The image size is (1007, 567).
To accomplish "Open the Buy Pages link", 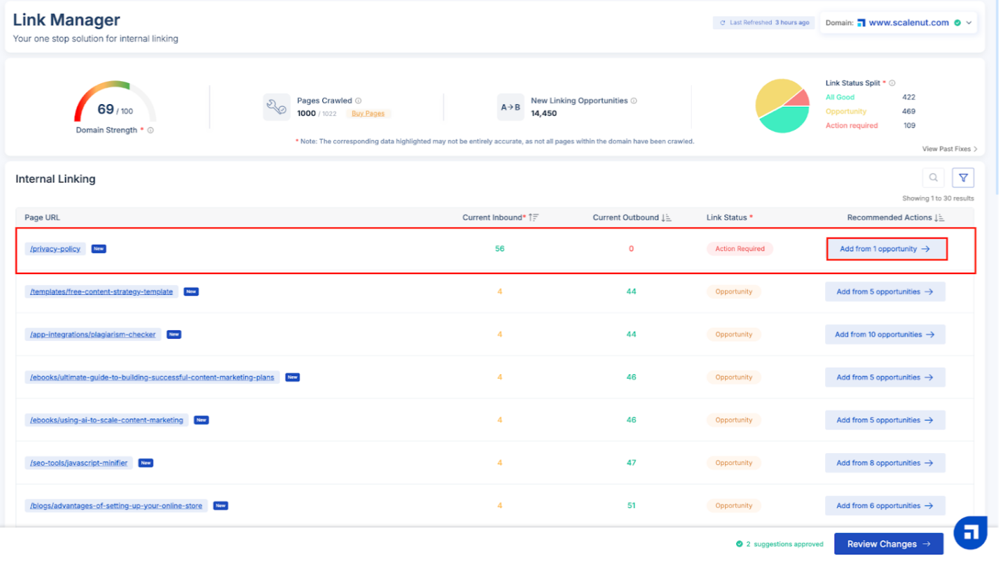I will click(368, 114).
